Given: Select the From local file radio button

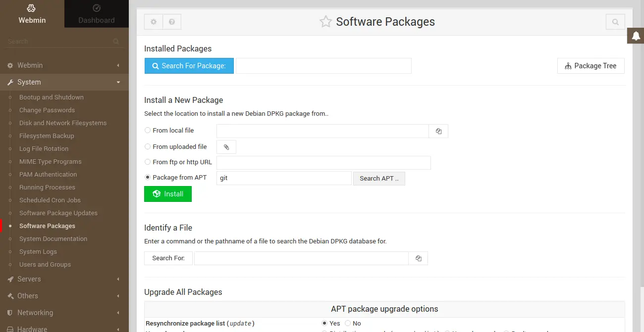Looking at the screenshot, I should click(148, 131).
